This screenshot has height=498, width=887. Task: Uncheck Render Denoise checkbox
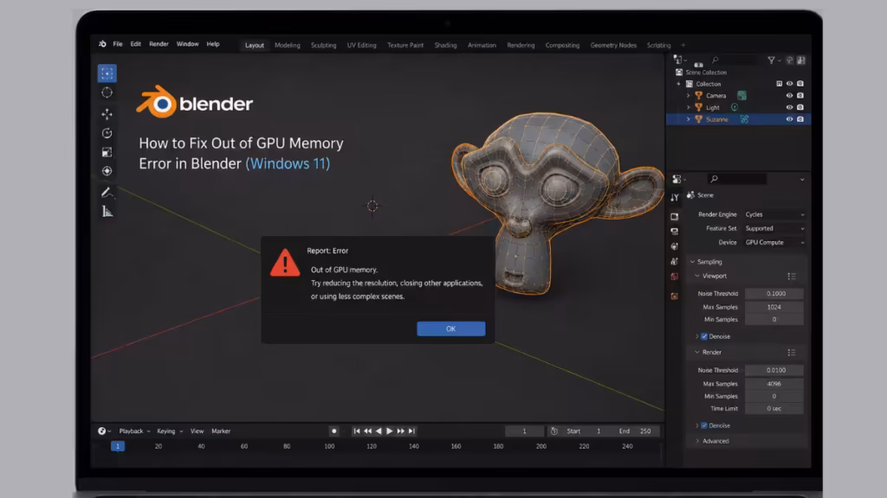tap(704, 425)
